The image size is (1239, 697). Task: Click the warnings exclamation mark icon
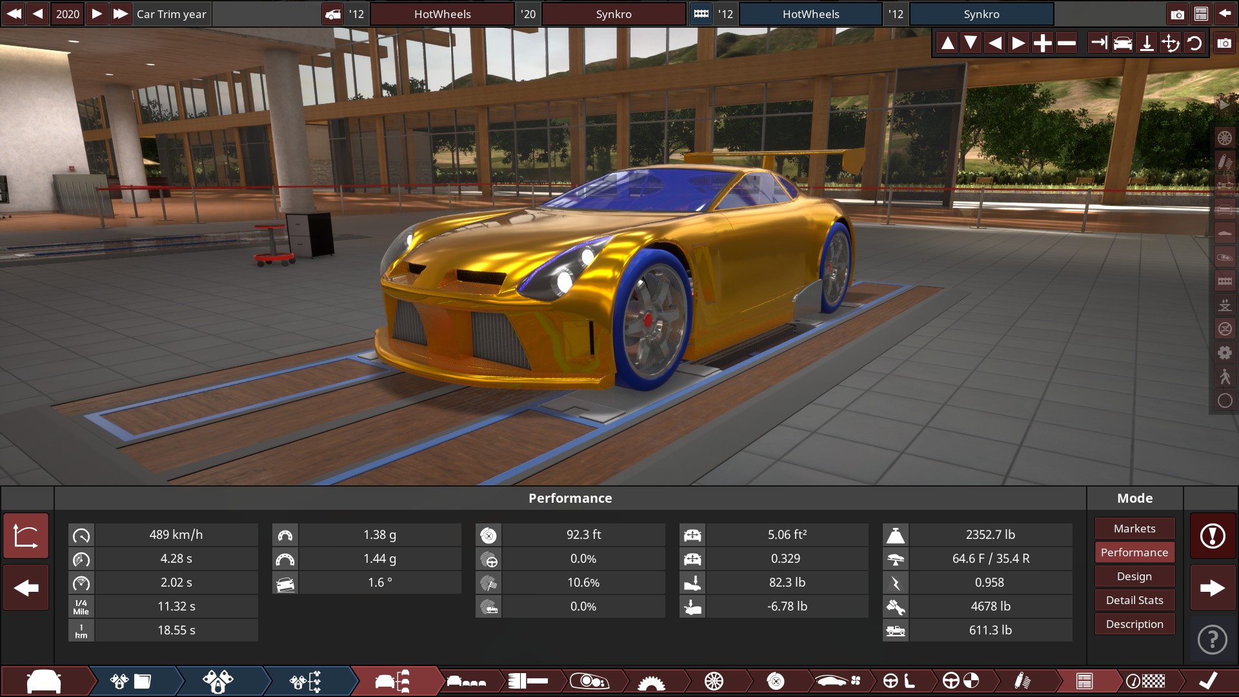(1213, 536)
